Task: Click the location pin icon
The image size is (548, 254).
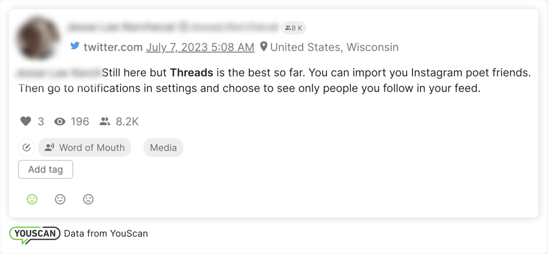Action: pos(264,47)
